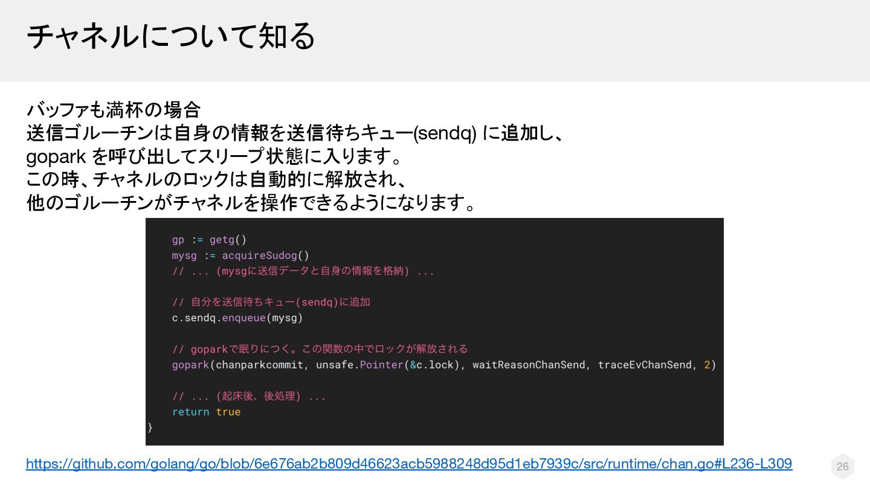870x489 pixels.
Task: Click the code line mysg := acquireSudog()
Action: pos(240,255)
